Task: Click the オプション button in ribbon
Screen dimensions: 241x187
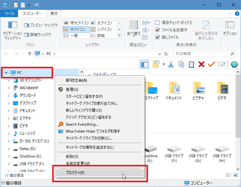Action: (230, 28)
